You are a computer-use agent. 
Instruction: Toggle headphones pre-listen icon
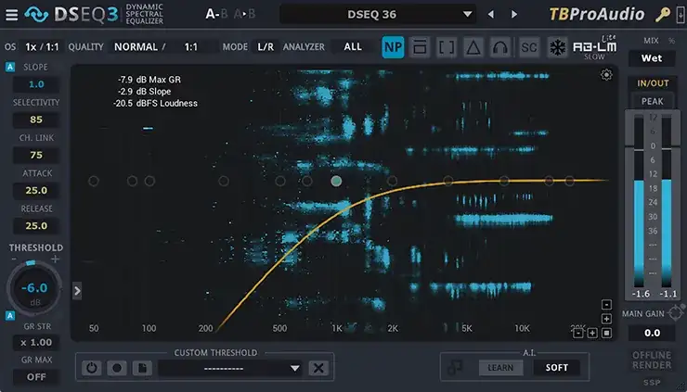coord(500,47)
